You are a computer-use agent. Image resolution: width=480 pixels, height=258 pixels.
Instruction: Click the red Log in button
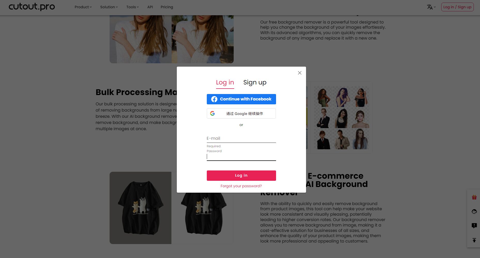[241, 176]
